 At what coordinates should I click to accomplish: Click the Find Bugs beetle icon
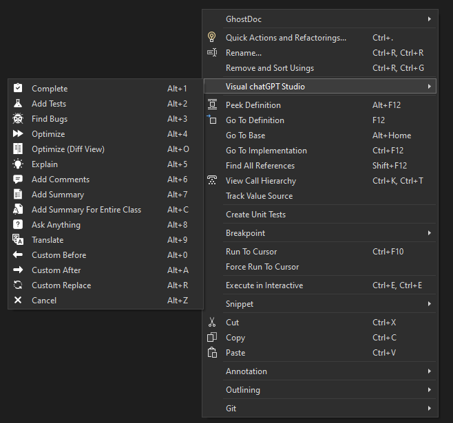click(18, 118)
